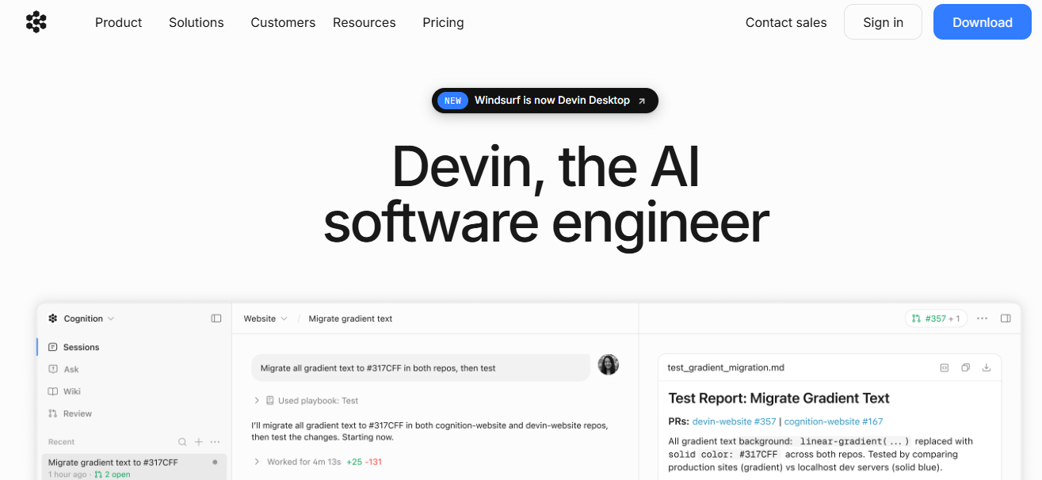Screen dimensions: 1042x480
Task: Click the Test Report: Migrate Gradient Text heading
Action: click(x=779, y=398)
